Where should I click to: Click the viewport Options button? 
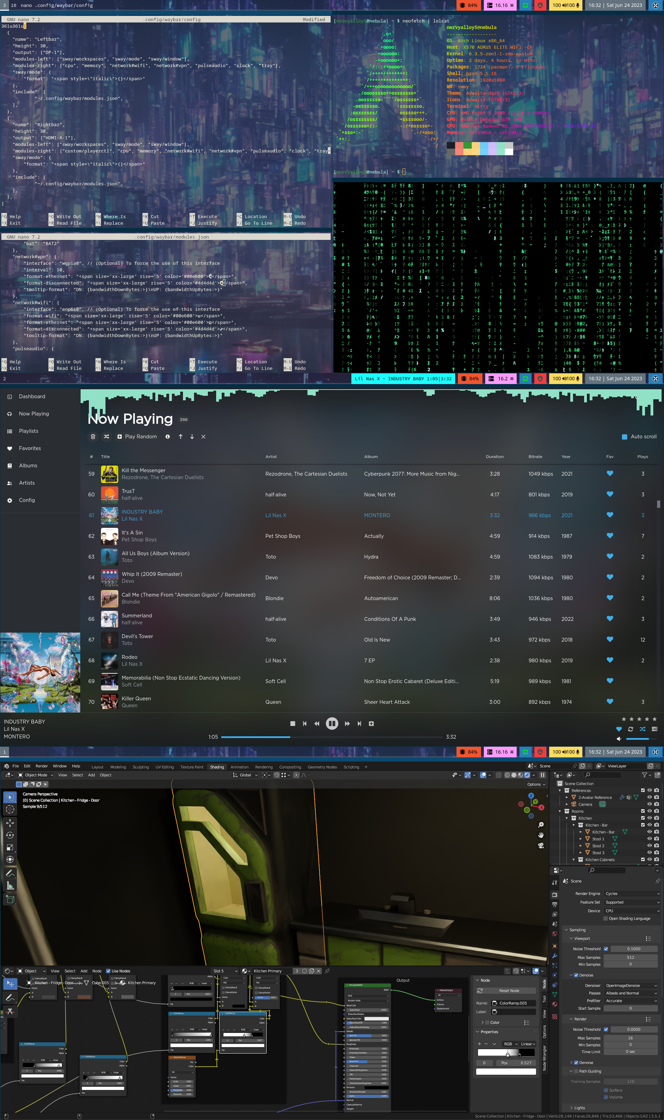(536, 784)
